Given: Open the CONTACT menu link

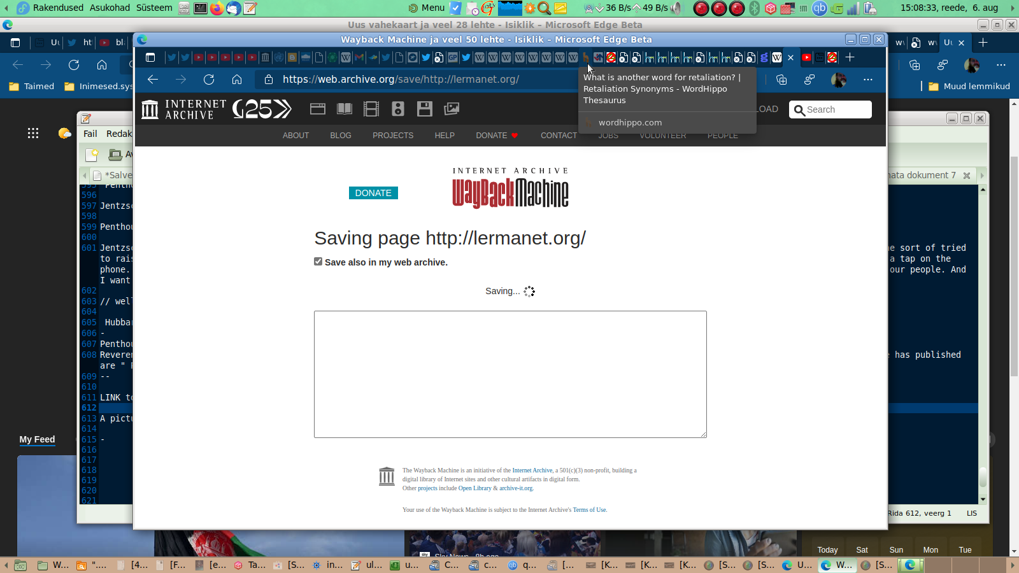Looking at the screenshot, I should (559, 136).
